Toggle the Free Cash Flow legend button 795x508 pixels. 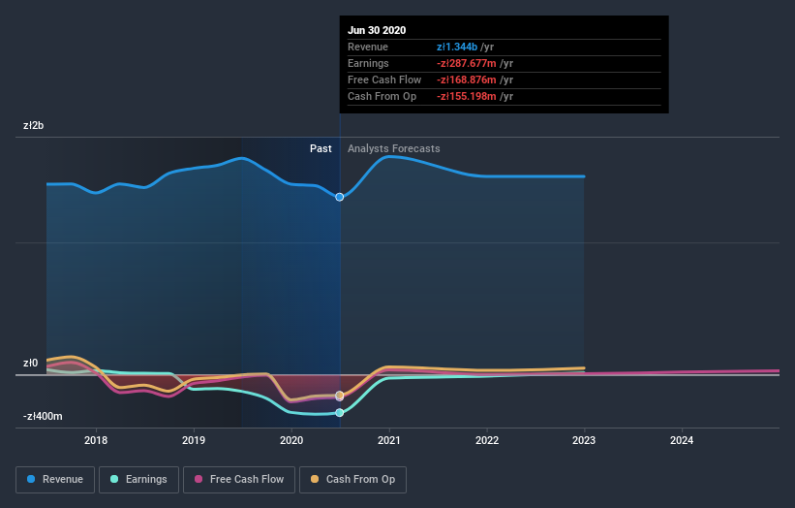point(239,480)
